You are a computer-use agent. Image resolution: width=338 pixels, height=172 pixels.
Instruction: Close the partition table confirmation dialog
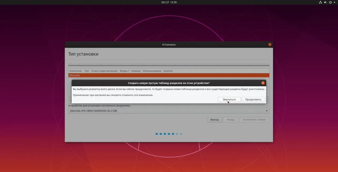[x=263, y=83]
